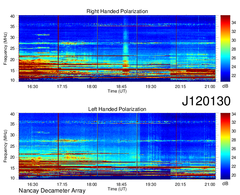Select the J120130 observation label
The height and width of the screenshot is (195, 240).
pos(206,101)
